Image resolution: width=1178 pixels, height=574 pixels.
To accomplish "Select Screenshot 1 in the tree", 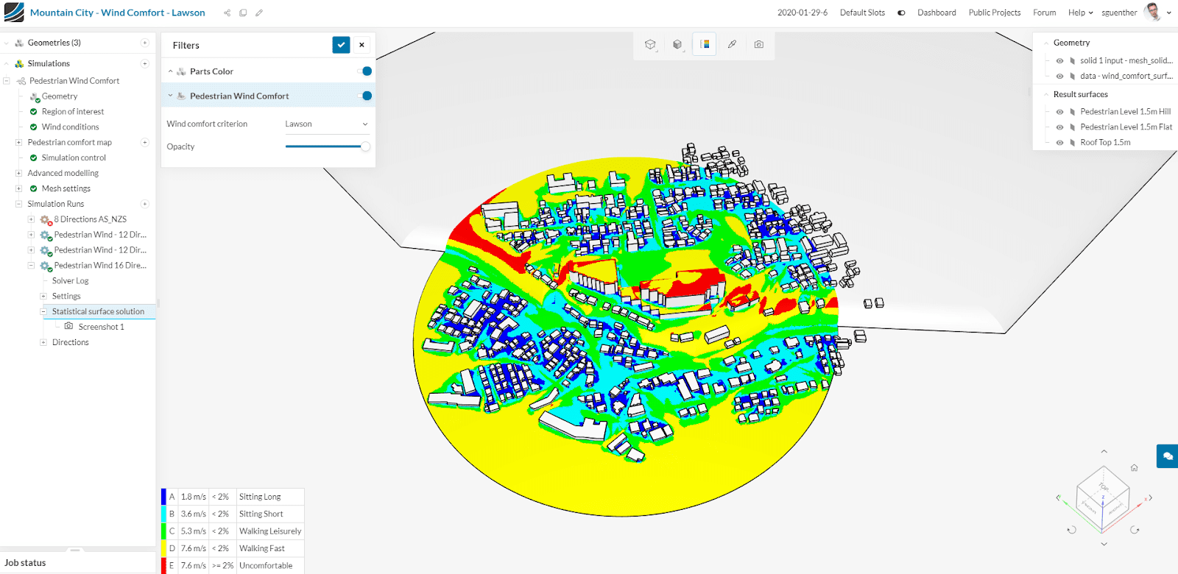I will coord(101,327).
